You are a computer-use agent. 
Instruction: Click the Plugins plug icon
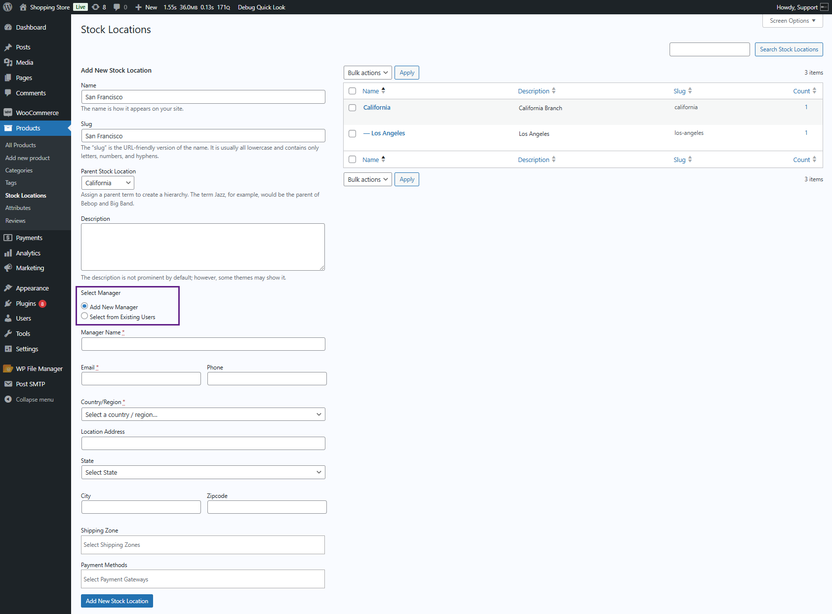click(8, 303)
